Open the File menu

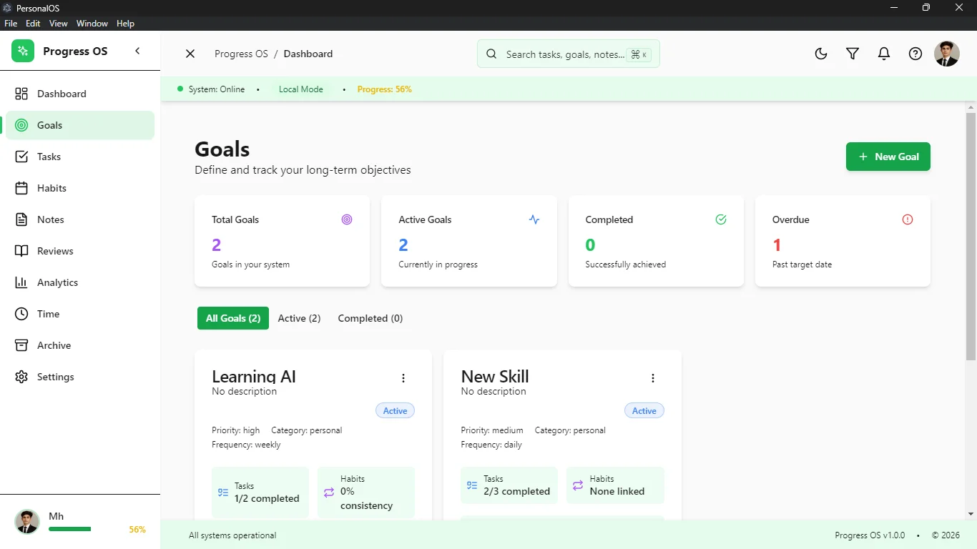pos(11,24)
